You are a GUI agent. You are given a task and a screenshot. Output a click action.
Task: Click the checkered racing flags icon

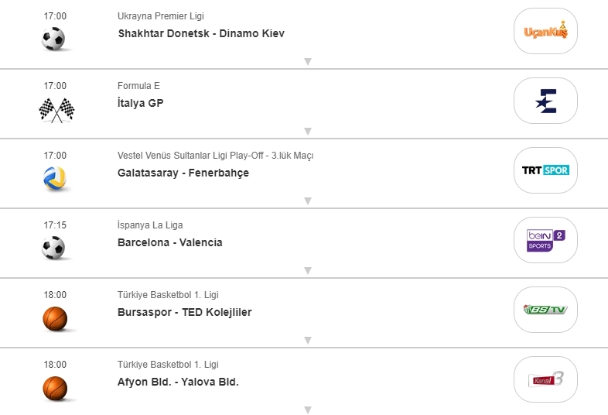pos(56,110)
